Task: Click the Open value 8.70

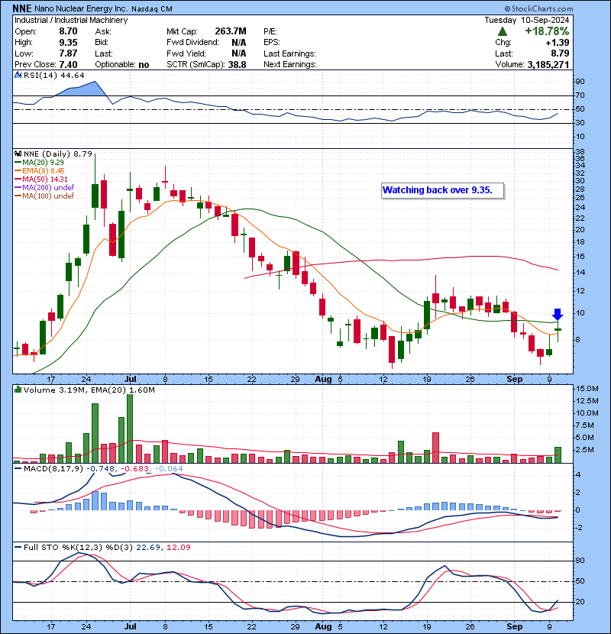Action: coord(68,31)
